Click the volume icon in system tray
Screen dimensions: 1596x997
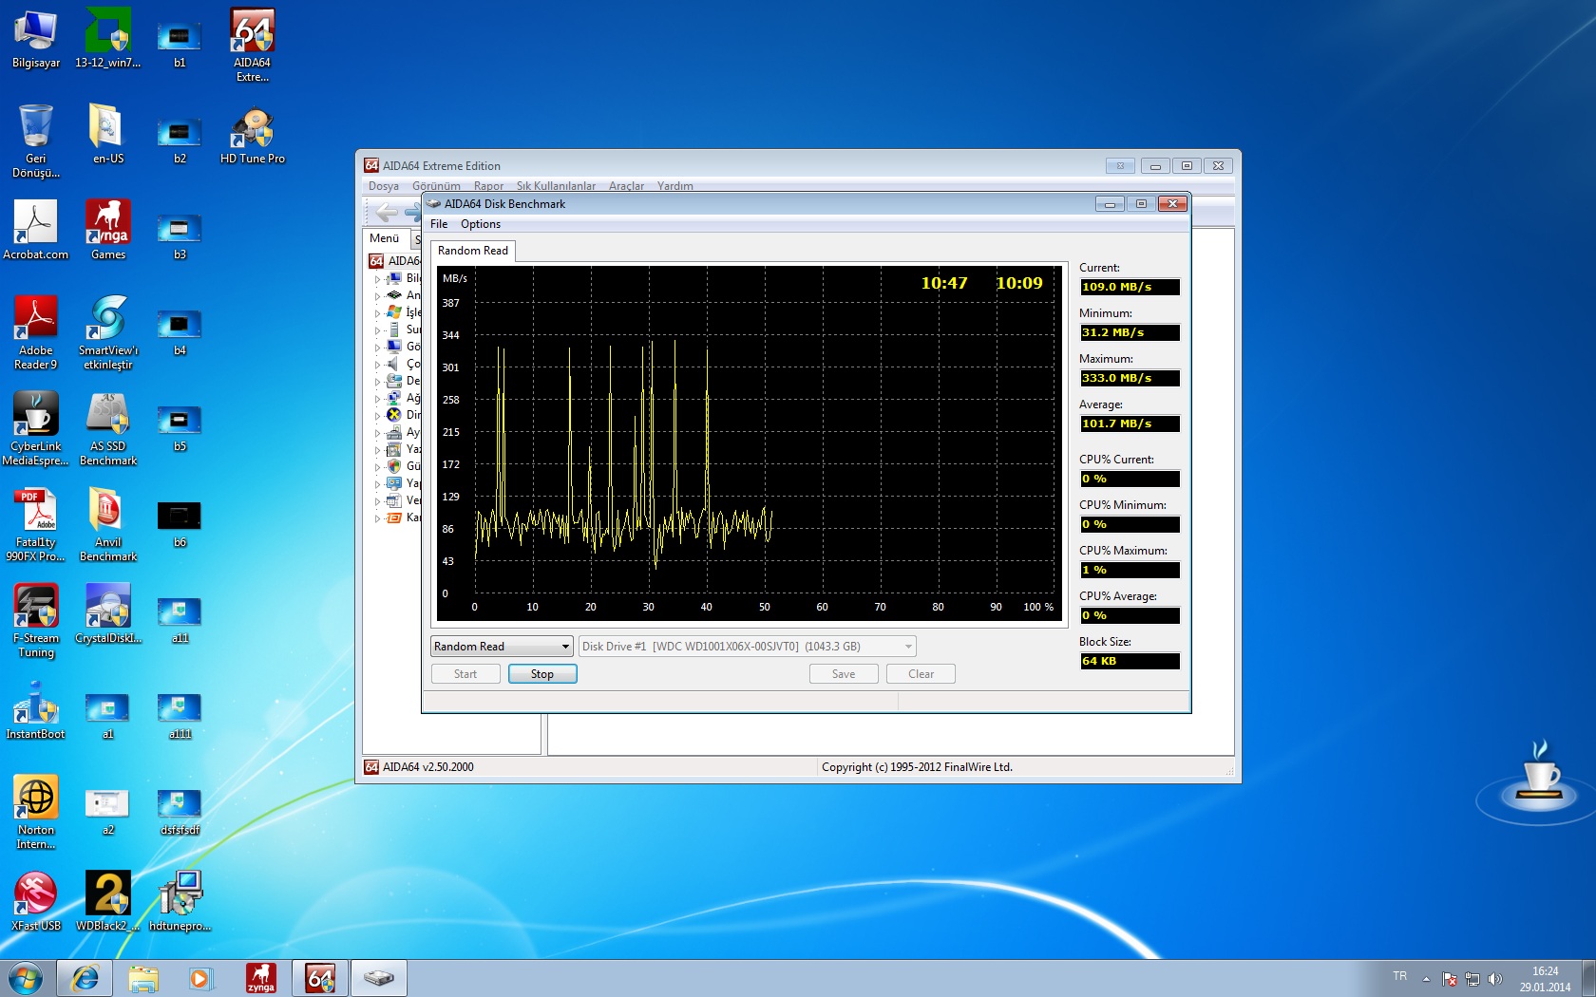tap(1495, 979)
